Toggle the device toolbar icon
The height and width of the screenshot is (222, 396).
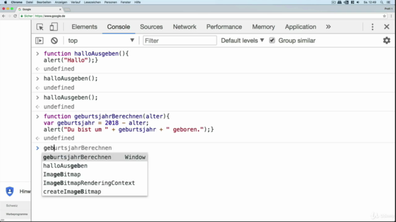click(x=54, y=27)
